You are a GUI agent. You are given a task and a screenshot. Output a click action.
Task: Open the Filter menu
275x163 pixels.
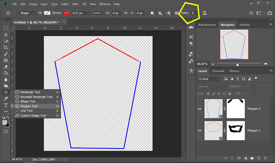(75, 4)
